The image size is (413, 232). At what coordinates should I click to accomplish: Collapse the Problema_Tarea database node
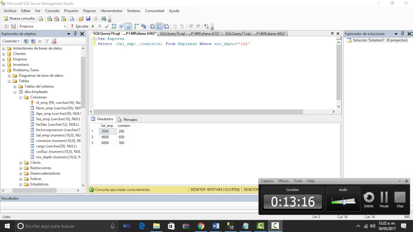pyautogui.click(x=4, y=70)
